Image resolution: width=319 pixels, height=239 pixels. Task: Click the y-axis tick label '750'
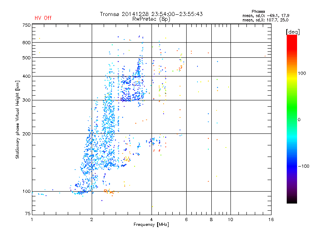tap(26, 25)
